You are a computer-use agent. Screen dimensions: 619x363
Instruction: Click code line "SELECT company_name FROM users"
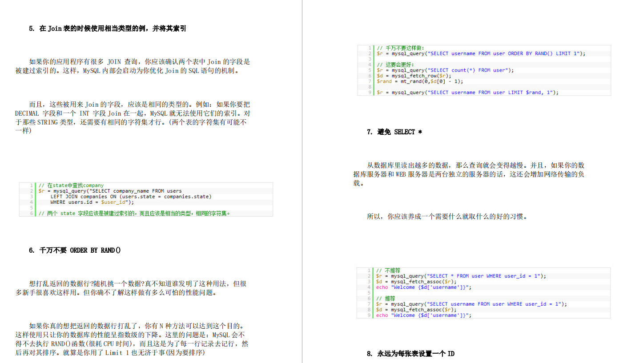click(x=110, y=191)
